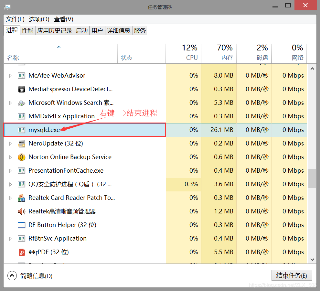Sort by the 状态 column header
This screenshot has width=320, height=291.
[x=142, y=53]
